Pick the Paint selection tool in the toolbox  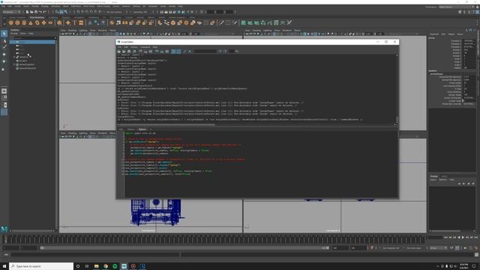coord(4,47)
